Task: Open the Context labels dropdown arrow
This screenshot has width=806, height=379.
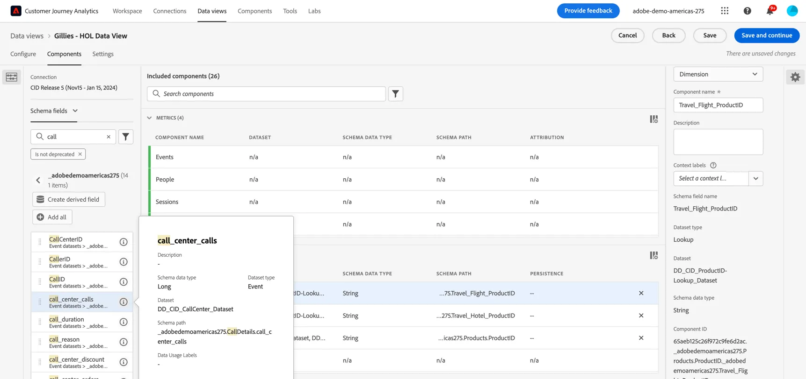Action: (755, 178)
